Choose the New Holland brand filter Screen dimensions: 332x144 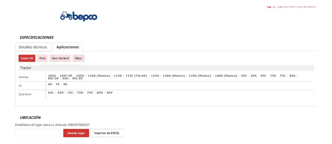tap(60, 58)
